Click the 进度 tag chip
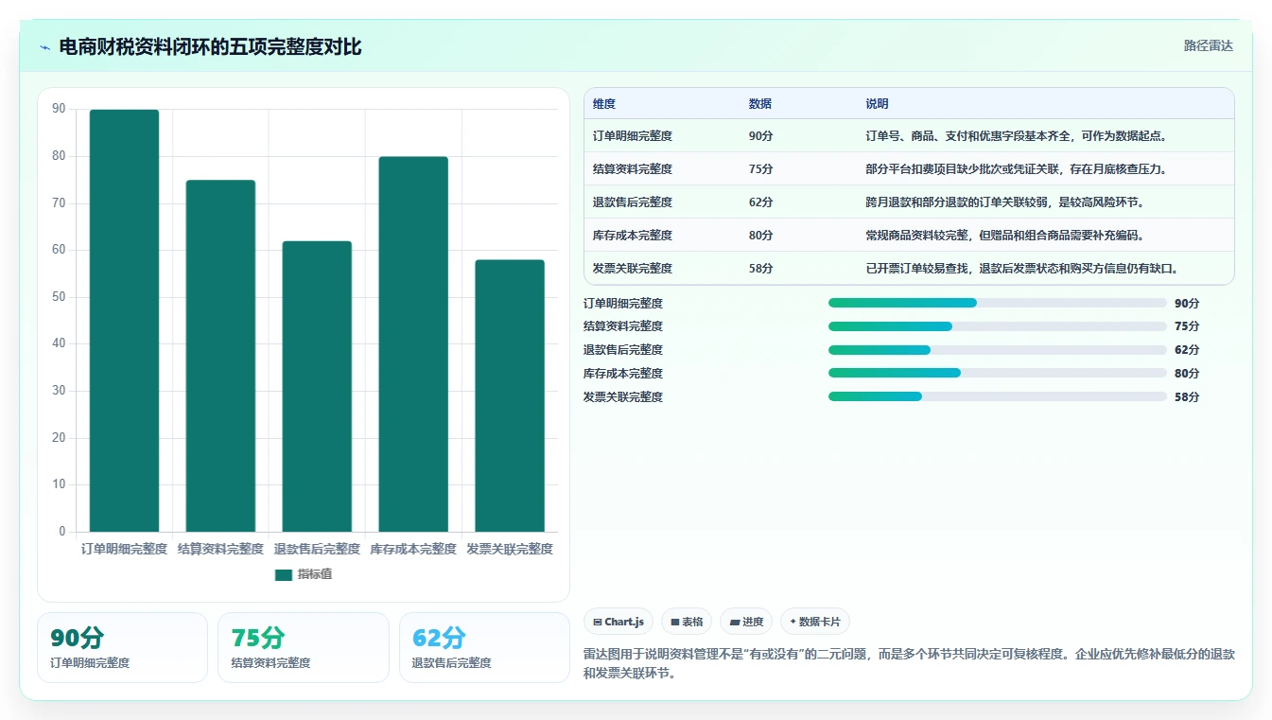 point(746,622)
